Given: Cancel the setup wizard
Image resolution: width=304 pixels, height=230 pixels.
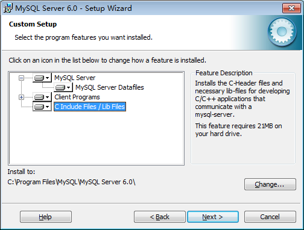Looking at the screenshot, I should point(270,217).
